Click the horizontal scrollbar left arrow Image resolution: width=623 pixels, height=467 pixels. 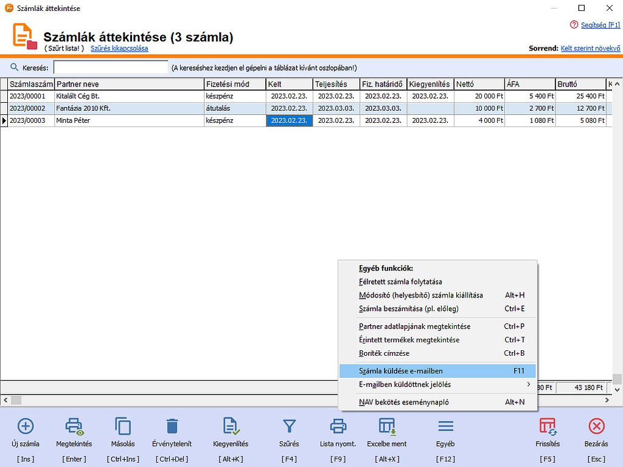pyautogui.click(x=5, y=400)
